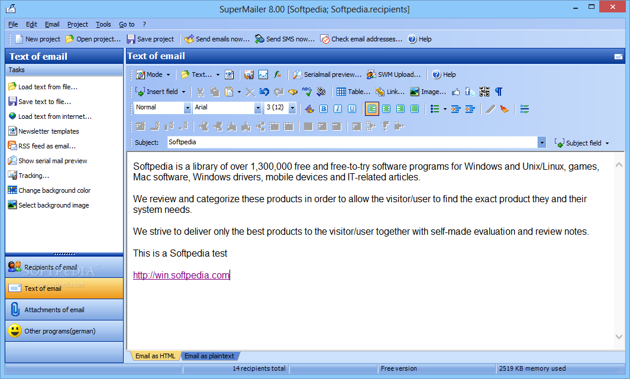Screen dimensions: 630x379
Task: Open the Project menu
Action: click(x=77, y=24)
